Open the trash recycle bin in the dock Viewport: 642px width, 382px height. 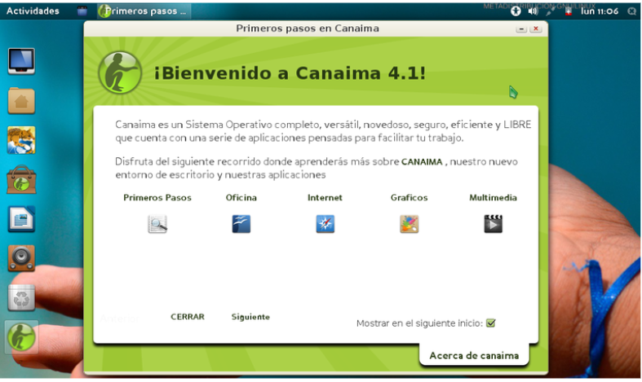pos(21,297)
